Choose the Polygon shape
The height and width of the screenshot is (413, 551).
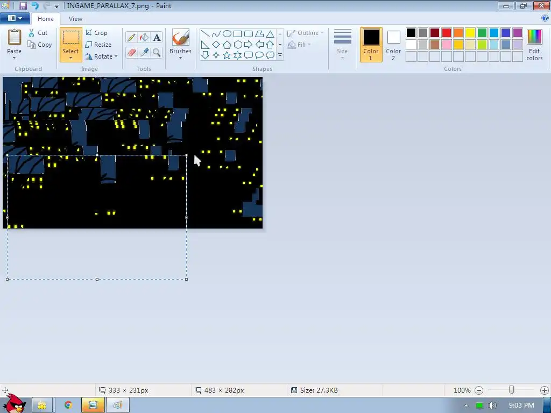coord(259,34)
